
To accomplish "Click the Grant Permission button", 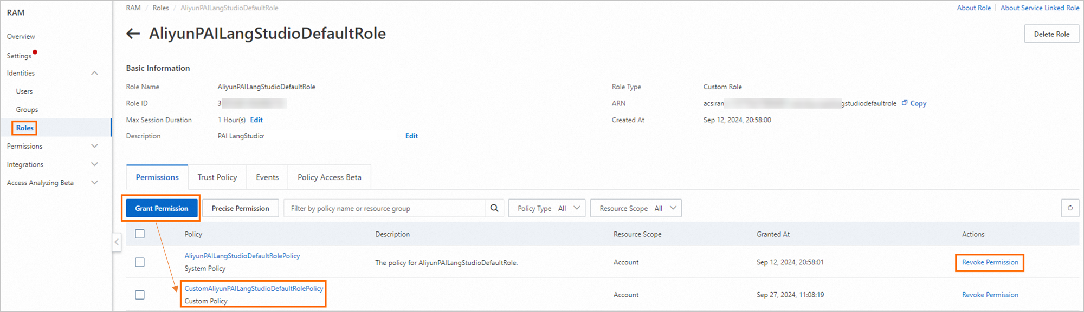I will 162,208.
